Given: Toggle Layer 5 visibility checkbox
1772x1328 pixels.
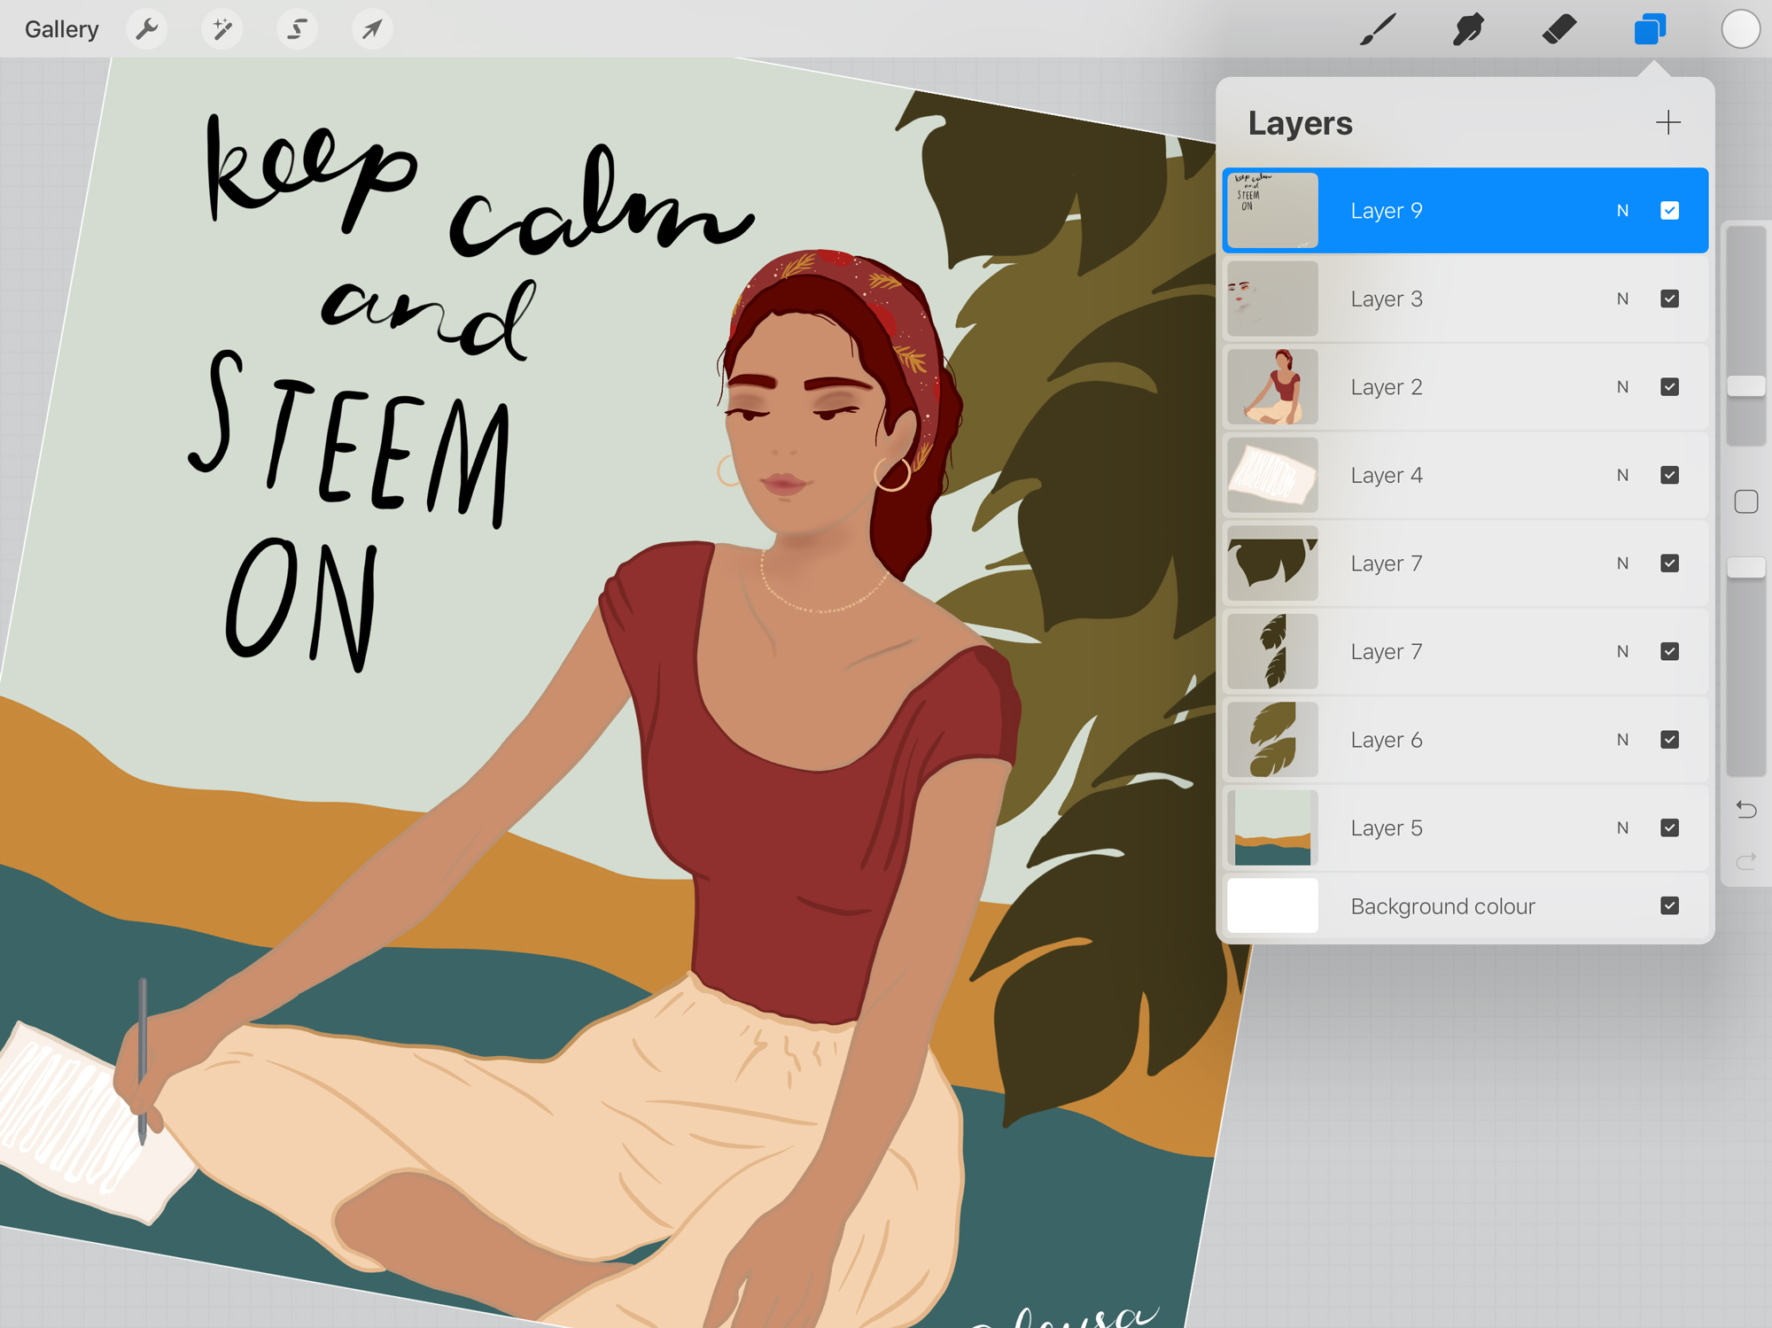Looking at the screenshot, I should 1669,827.
